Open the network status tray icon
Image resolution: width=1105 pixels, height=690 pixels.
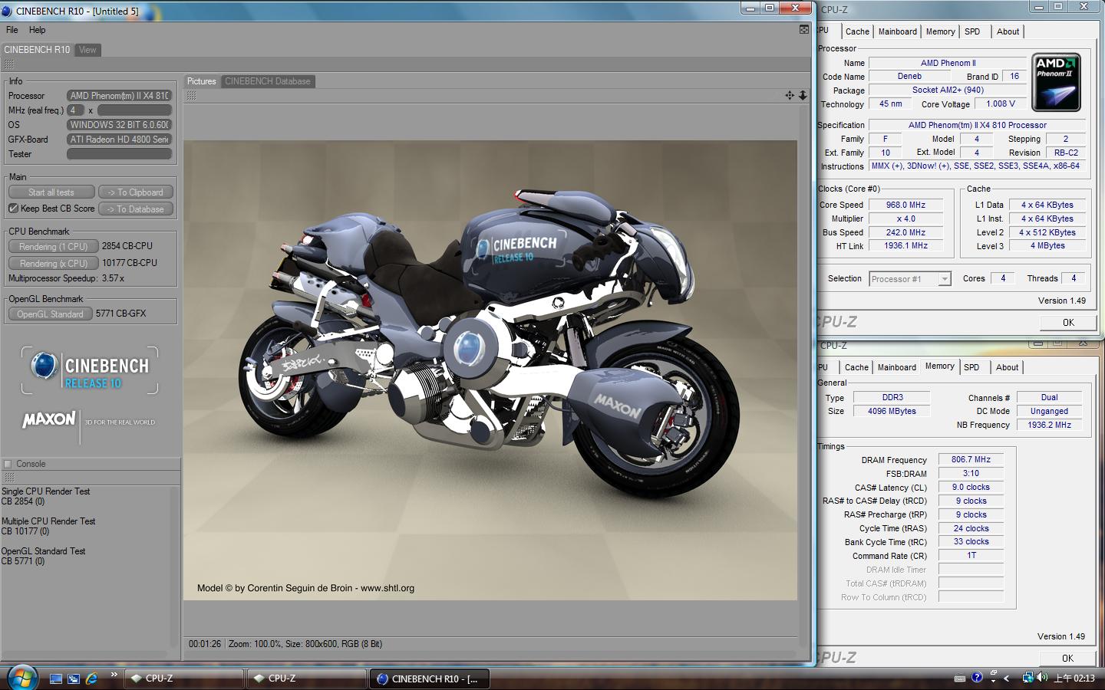point(1027,678)
